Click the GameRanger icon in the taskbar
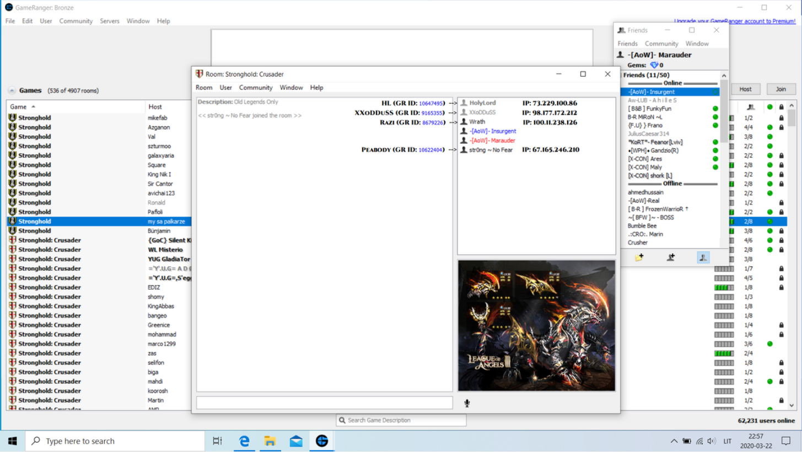Viewport: 802px width, 452px height. click(322, 441)
